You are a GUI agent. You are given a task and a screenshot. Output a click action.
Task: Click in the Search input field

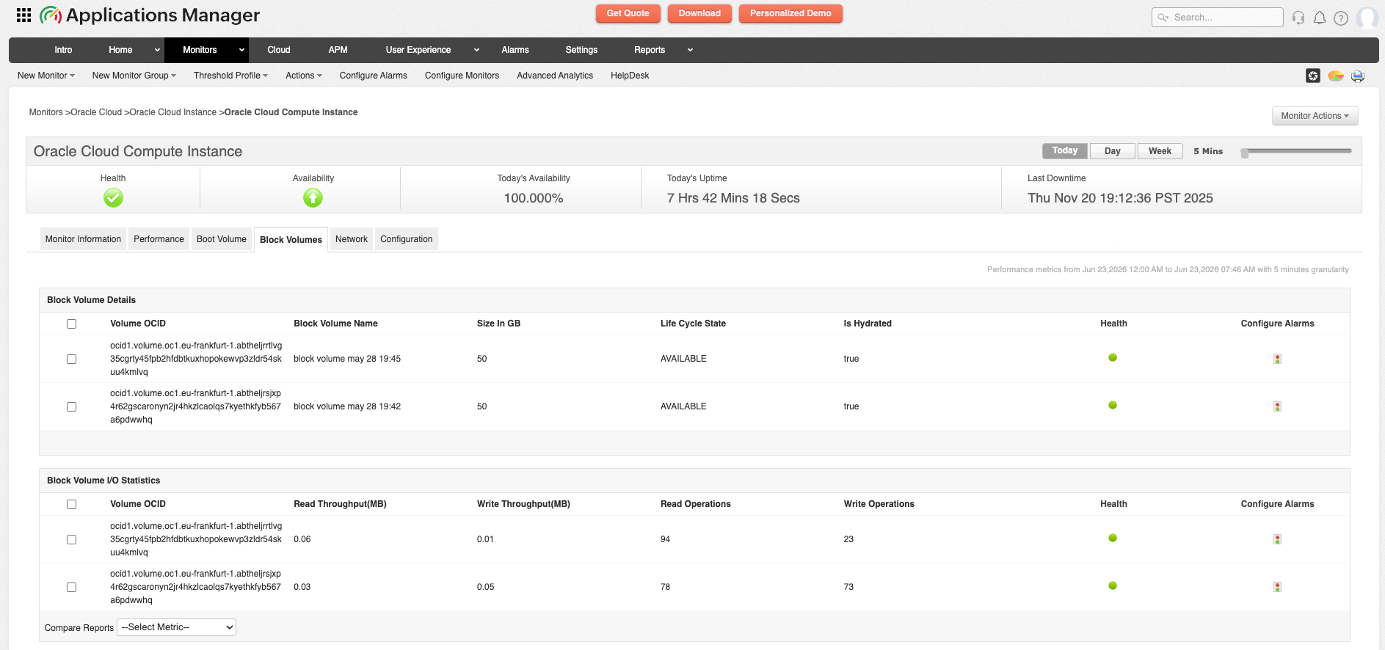[1218, 18]
